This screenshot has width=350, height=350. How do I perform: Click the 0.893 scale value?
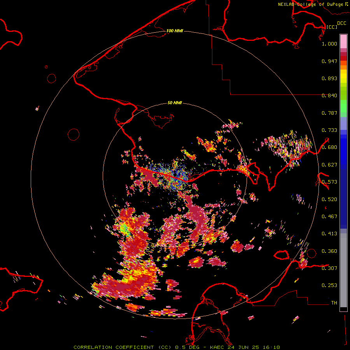329,78
